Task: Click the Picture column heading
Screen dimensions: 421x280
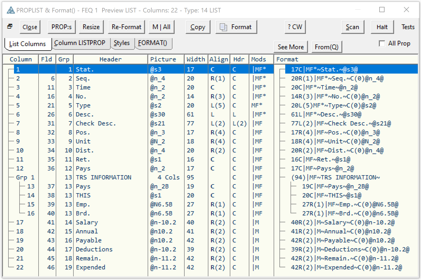Action: pos(166,59)
